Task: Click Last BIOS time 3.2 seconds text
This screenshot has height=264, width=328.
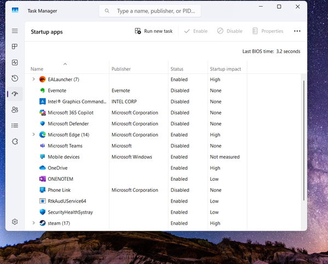Action: (271, 51)
